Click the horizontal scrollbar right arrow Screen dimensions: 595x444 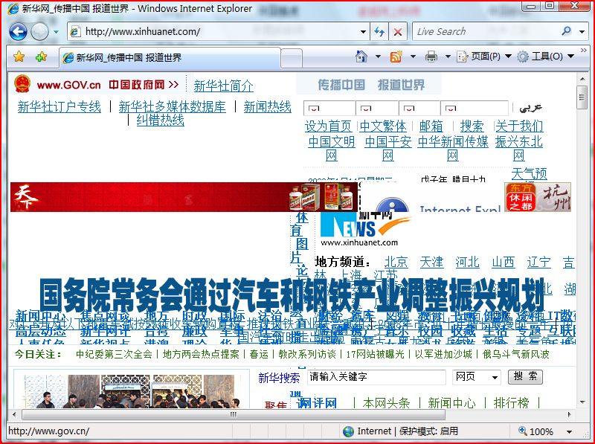pyautogui.click(x=569, y=414)
